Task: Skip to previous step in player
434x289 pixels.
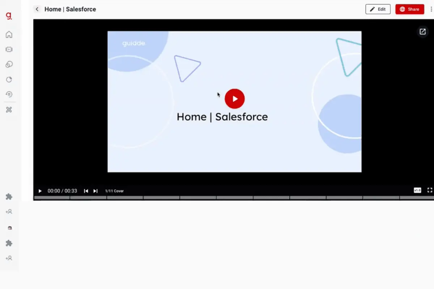Action: pyautogui.click(x=86, y=191)
